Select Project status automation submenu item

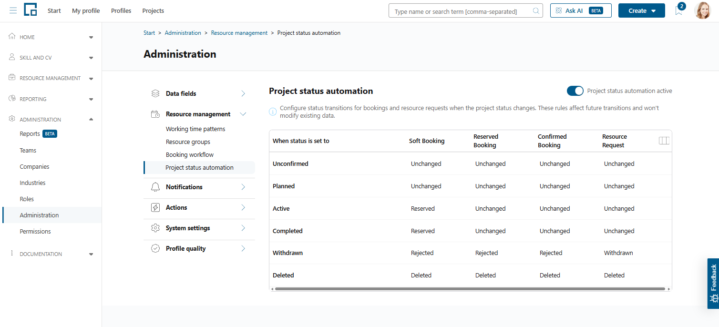click(199, 167)
